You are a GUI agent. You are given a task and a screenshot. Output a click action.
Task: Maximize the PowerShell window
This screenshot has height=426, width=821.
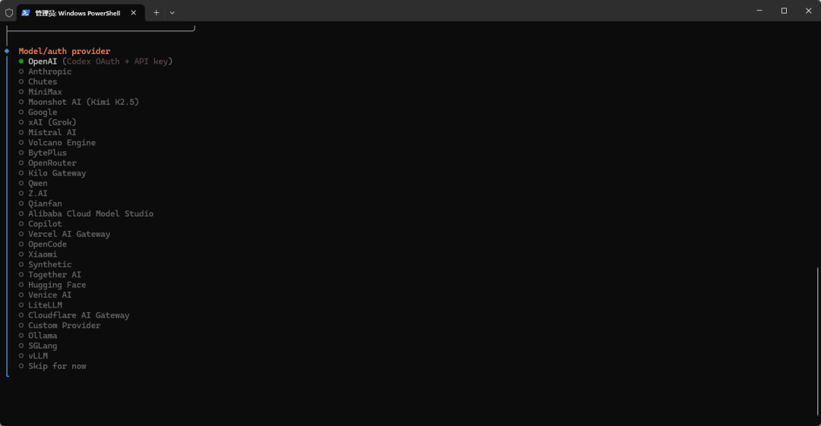click(784, 11)
